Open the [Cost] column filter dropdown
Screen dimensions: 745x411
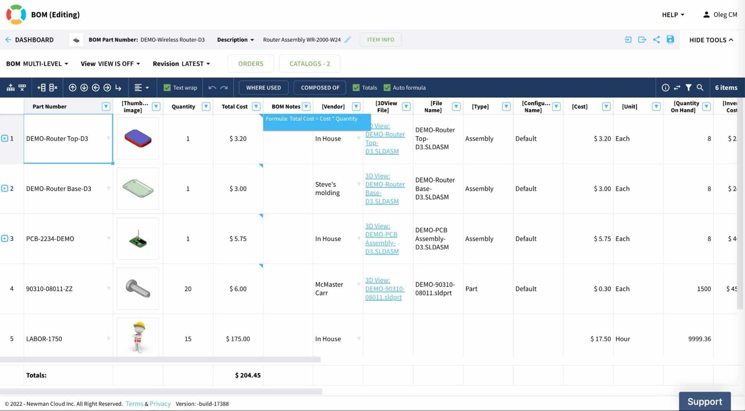click(x=606, y=107)
